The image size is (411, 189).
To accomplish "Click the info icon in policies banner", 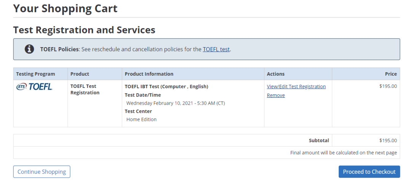I will (x=29, y=49).
